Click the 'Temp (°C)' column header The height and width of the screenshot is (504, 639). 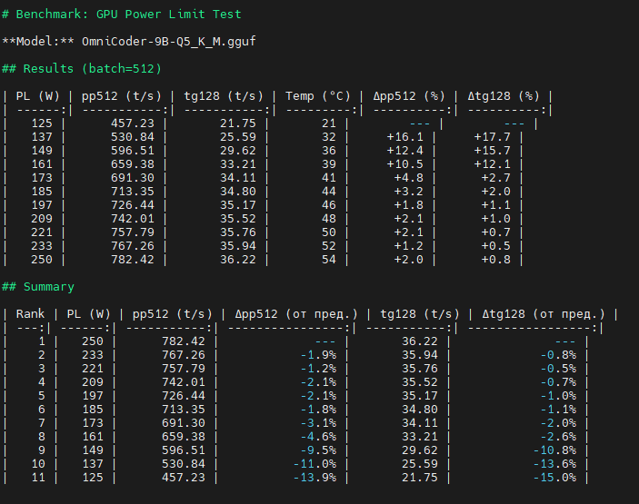(318, 96)
